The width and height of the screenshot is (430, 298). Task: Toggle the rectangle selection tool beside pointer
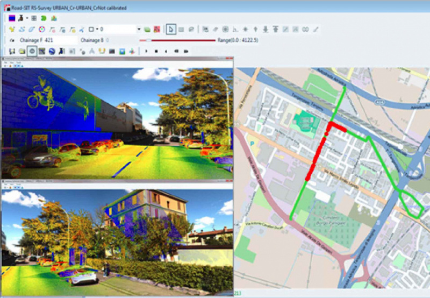click(x=181, y=29)
